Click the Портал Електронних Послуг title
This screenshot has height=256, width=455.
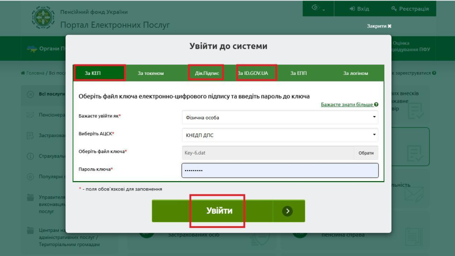(115, 25)
